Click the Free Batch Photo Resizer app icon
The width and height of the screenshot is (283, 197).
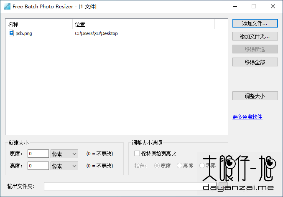click(x=7, y=6)
